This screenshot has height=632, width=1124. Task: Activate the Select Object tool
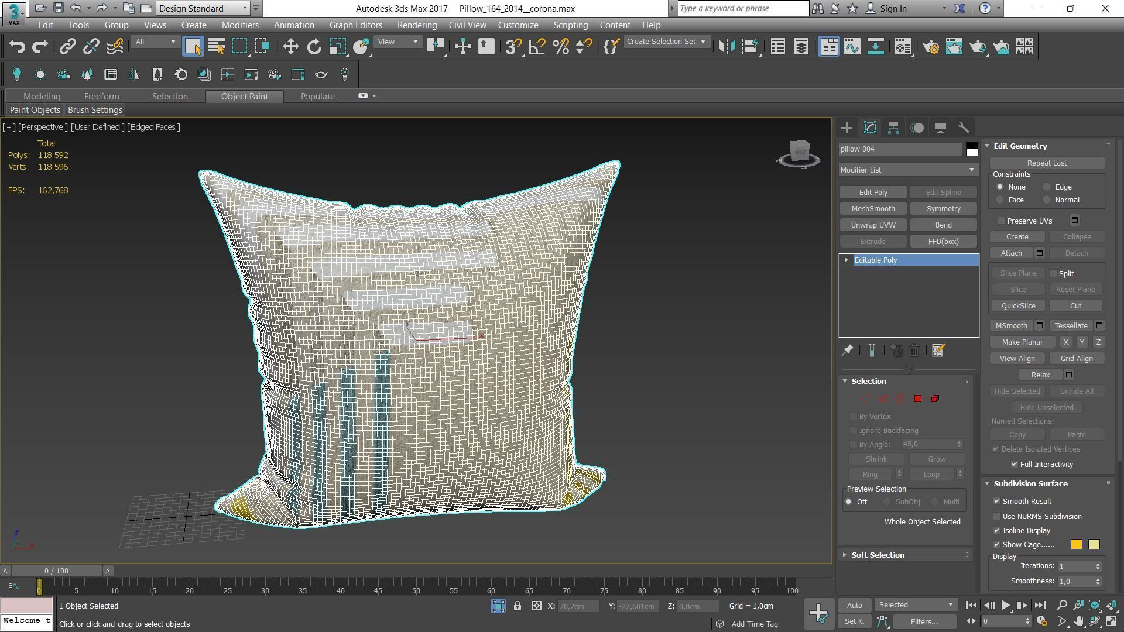coord(193,47)
